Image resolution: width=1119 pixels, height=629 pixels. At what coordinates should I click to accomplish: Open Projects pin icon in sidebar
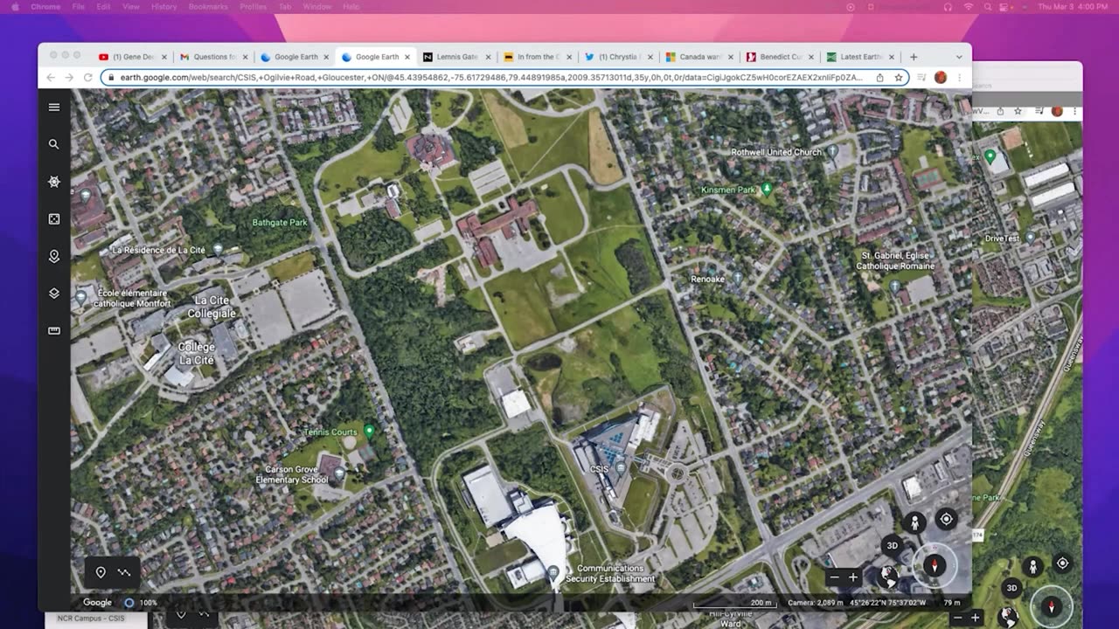coord(54,256)
